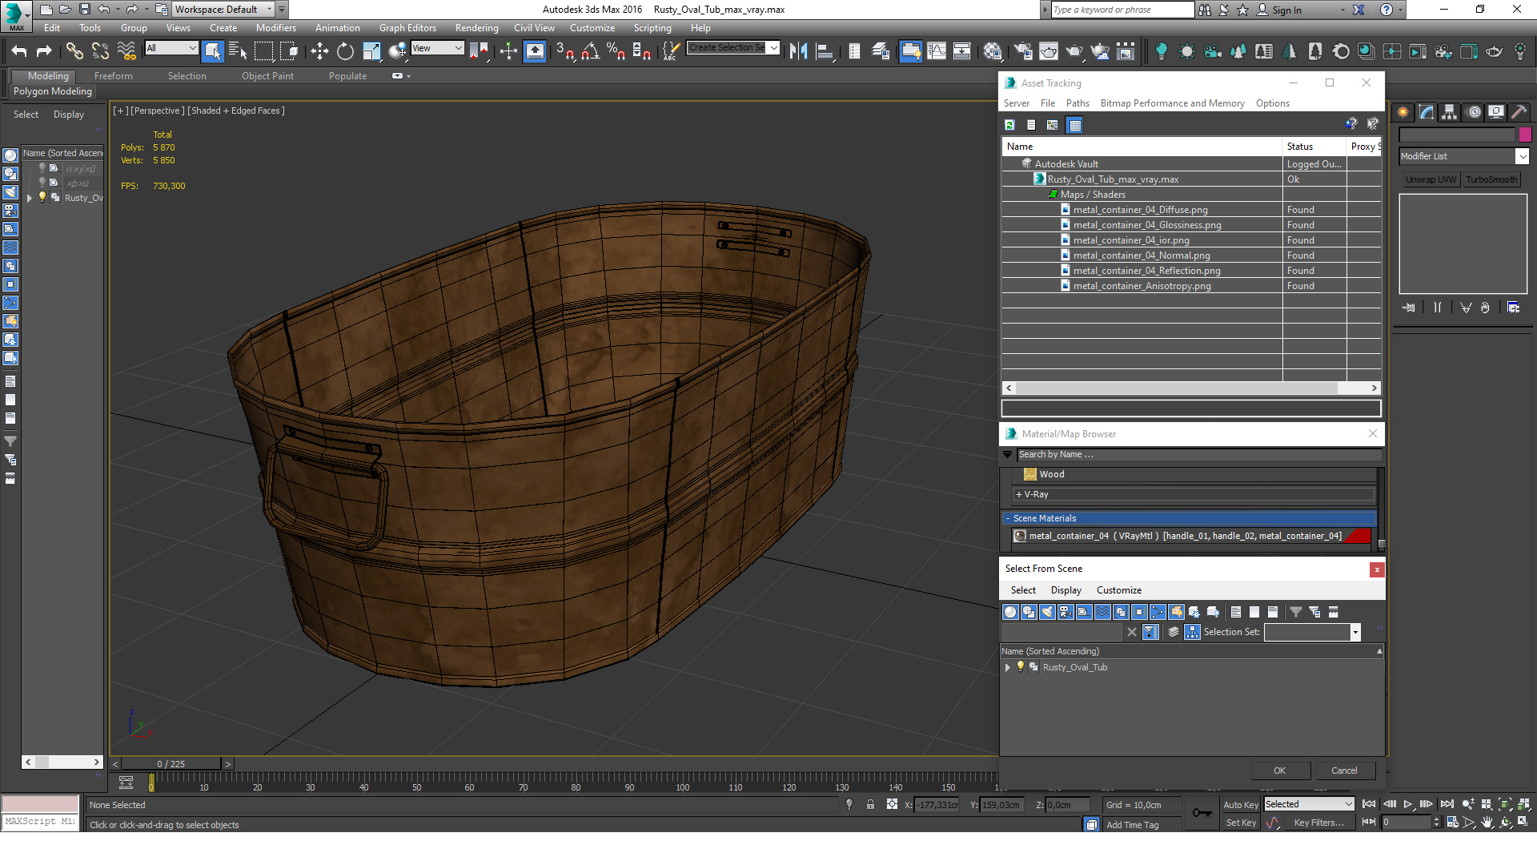Screen dimensions: 1537x865
Task: Open the Material Editor icon
Action: [x=993, y=51]
